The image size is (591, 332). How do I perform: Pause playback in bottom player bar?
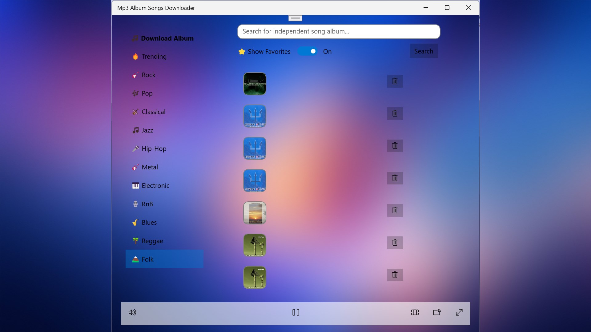coord(295,312)
